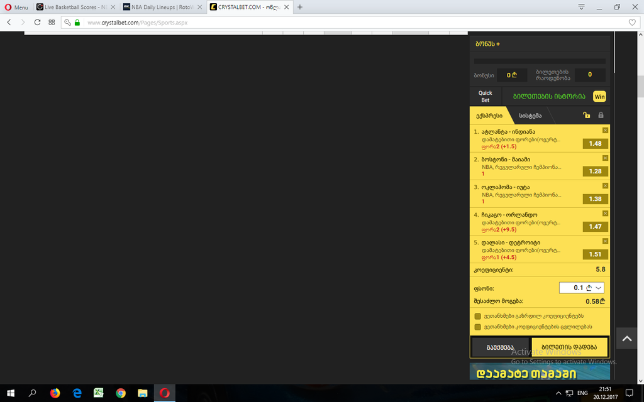Expand the stake amount dropdown arrow
Image resolution: width=644 pixels, height=402 pixels.
click(x=599, y=288)
